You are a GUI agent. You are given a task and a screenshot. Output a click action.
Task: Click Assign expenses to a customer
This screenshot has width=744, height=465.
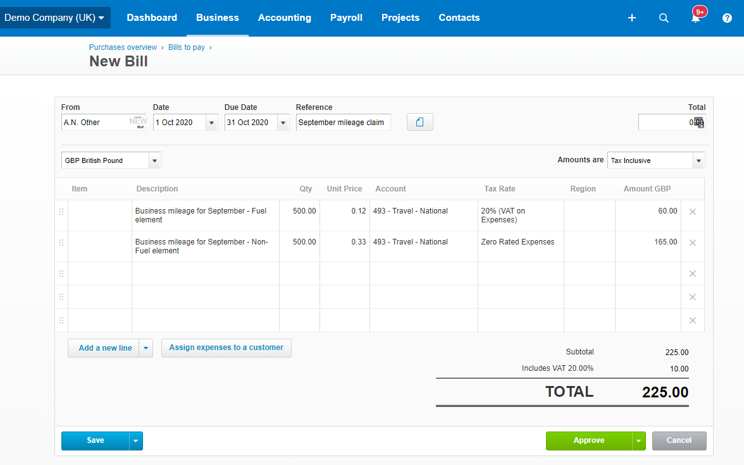point(226,347)
